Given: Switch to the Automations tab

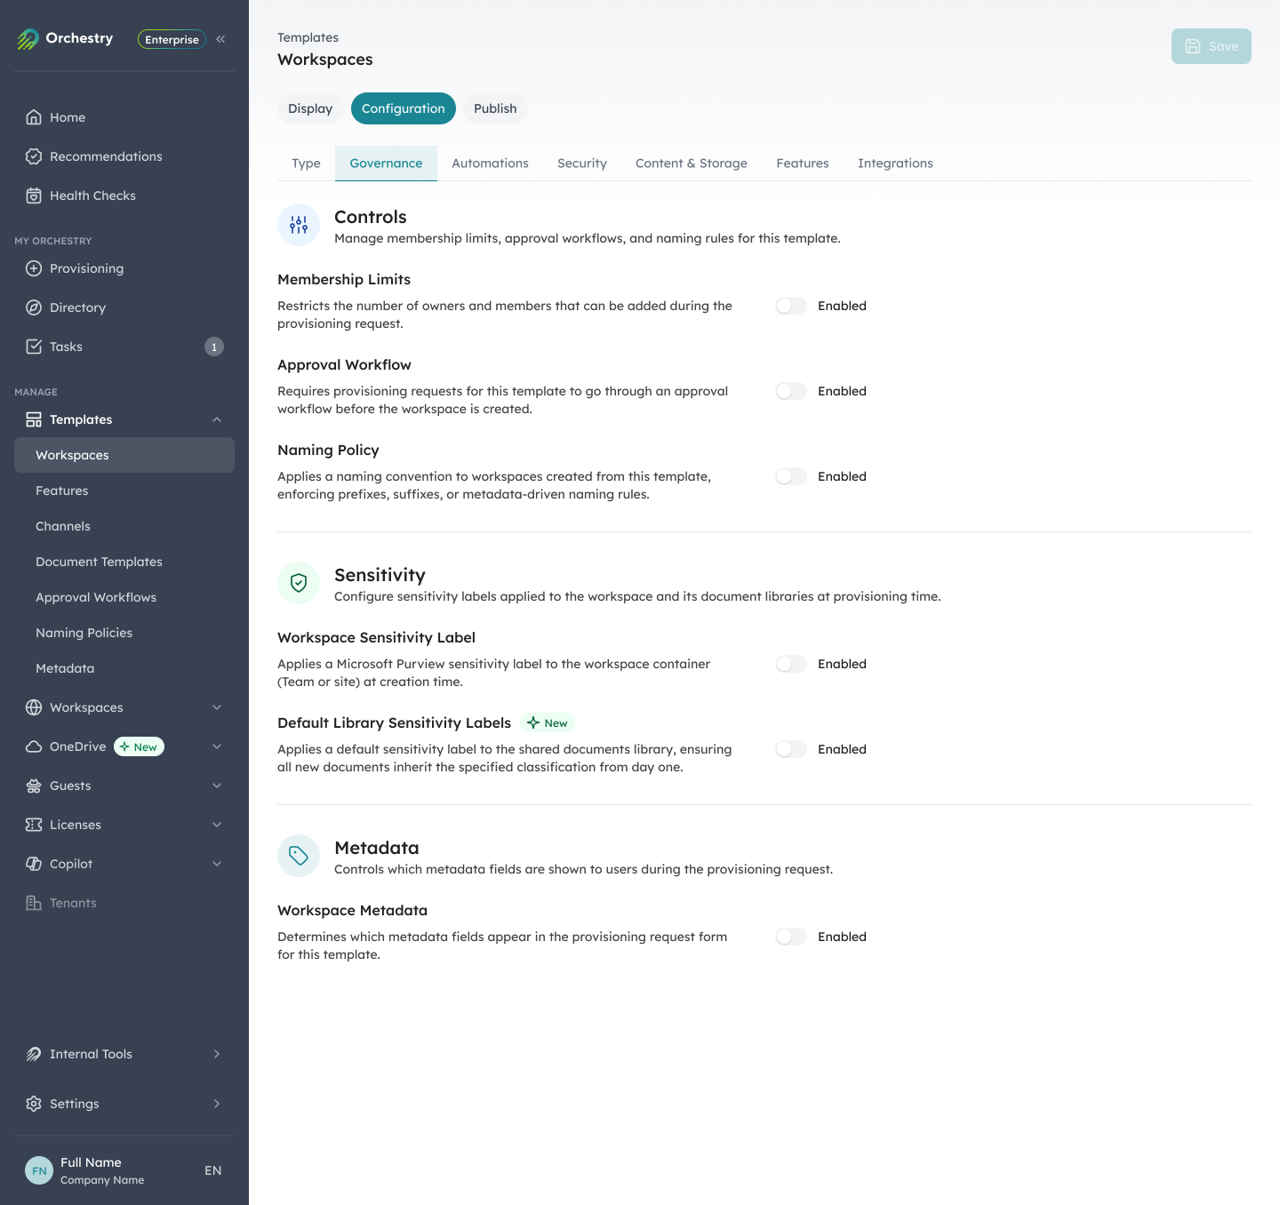Looking at the screenshot, I should pos(490,164).
